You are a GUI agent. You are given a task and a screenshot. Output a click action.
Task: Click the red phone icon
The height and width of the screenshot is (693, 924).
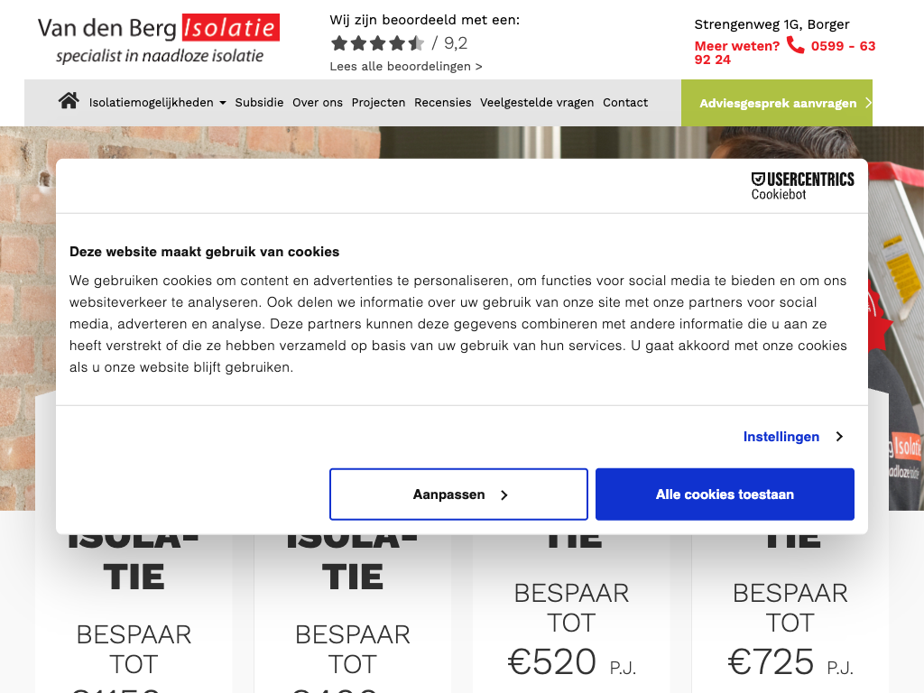[x=795, y=45]
